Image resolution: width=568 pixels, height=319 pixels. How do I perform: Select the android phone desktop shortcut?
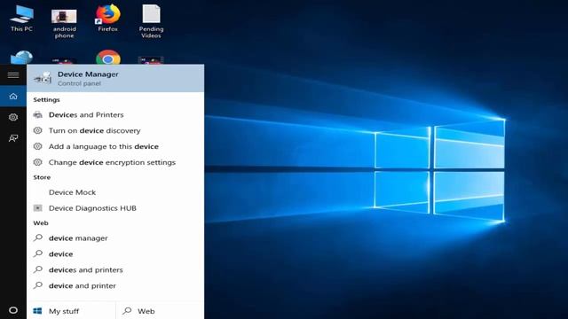click(64, 23)
